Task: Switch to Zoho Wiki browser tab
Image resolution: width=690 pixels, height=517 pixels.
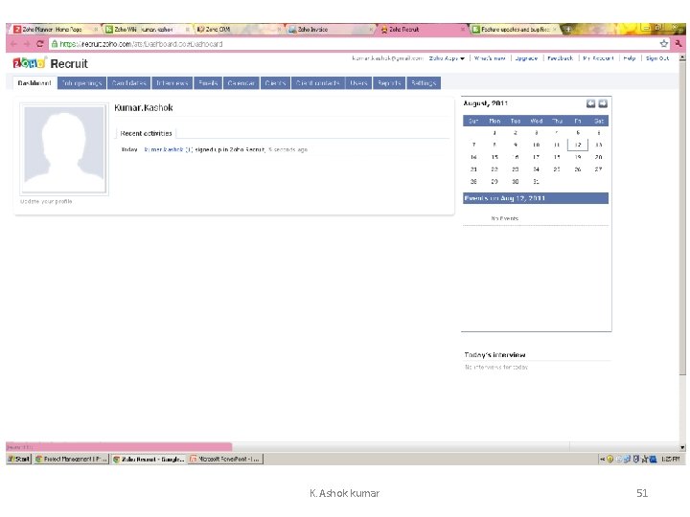Action: click(x=148, y=29)
